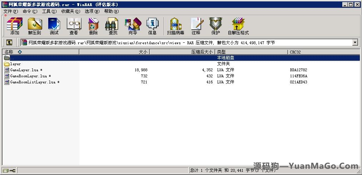The width and height of the screenshot is (362, 175).
Task: Sort by 压缩后大小 column header
Action: point(182,52)
